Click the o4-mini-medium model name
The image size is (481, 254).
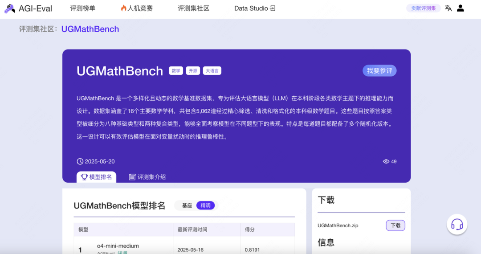[x=118, y=246]
